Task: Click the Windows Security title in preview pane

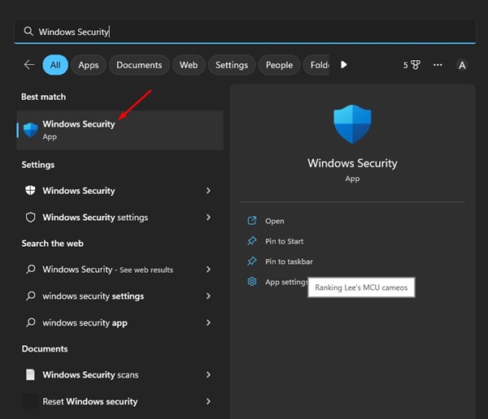Action: (352, 163)
